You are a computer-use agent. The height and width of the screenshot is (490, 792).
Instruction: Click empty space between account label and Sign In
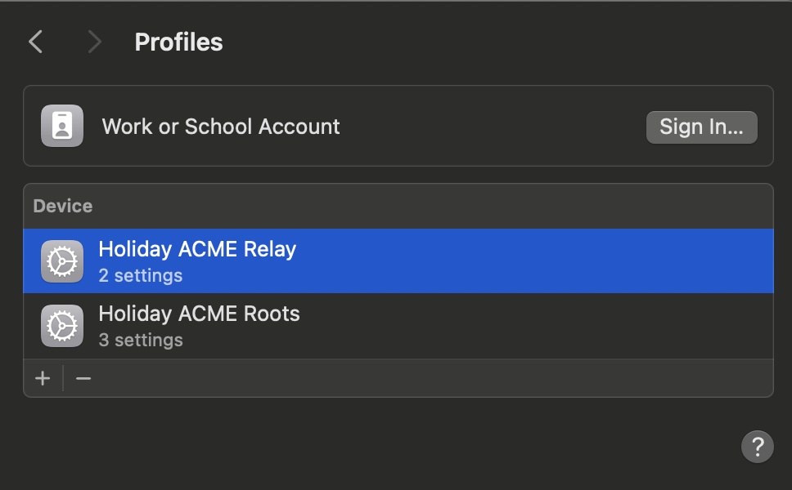pos(491,127)
